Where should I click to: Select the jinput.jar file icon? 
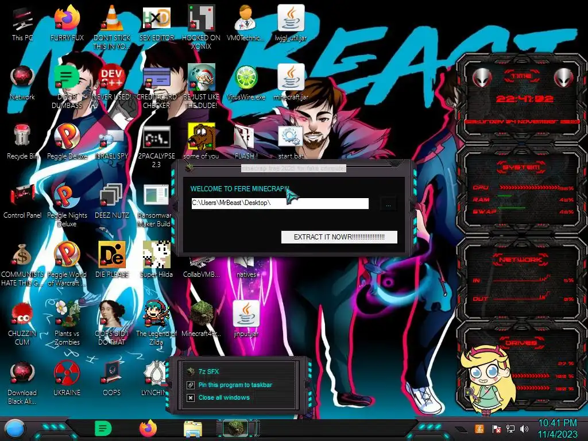point(246,319)
